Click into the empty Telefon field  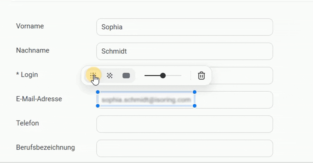tap(185, 124)
